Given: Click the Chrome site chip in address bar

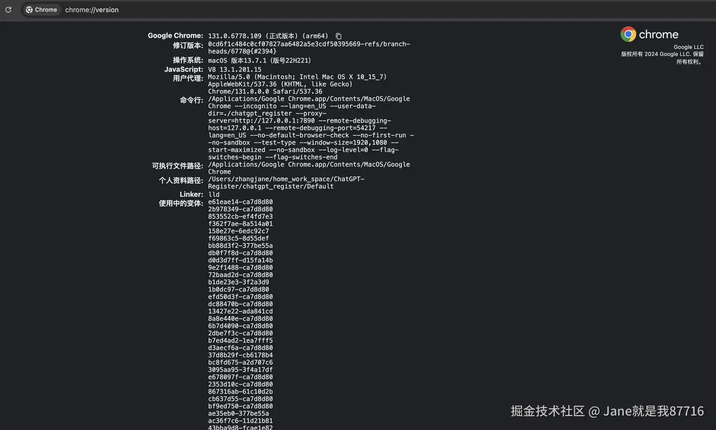Looking at the screenshot, I should [x=41, y=9].
